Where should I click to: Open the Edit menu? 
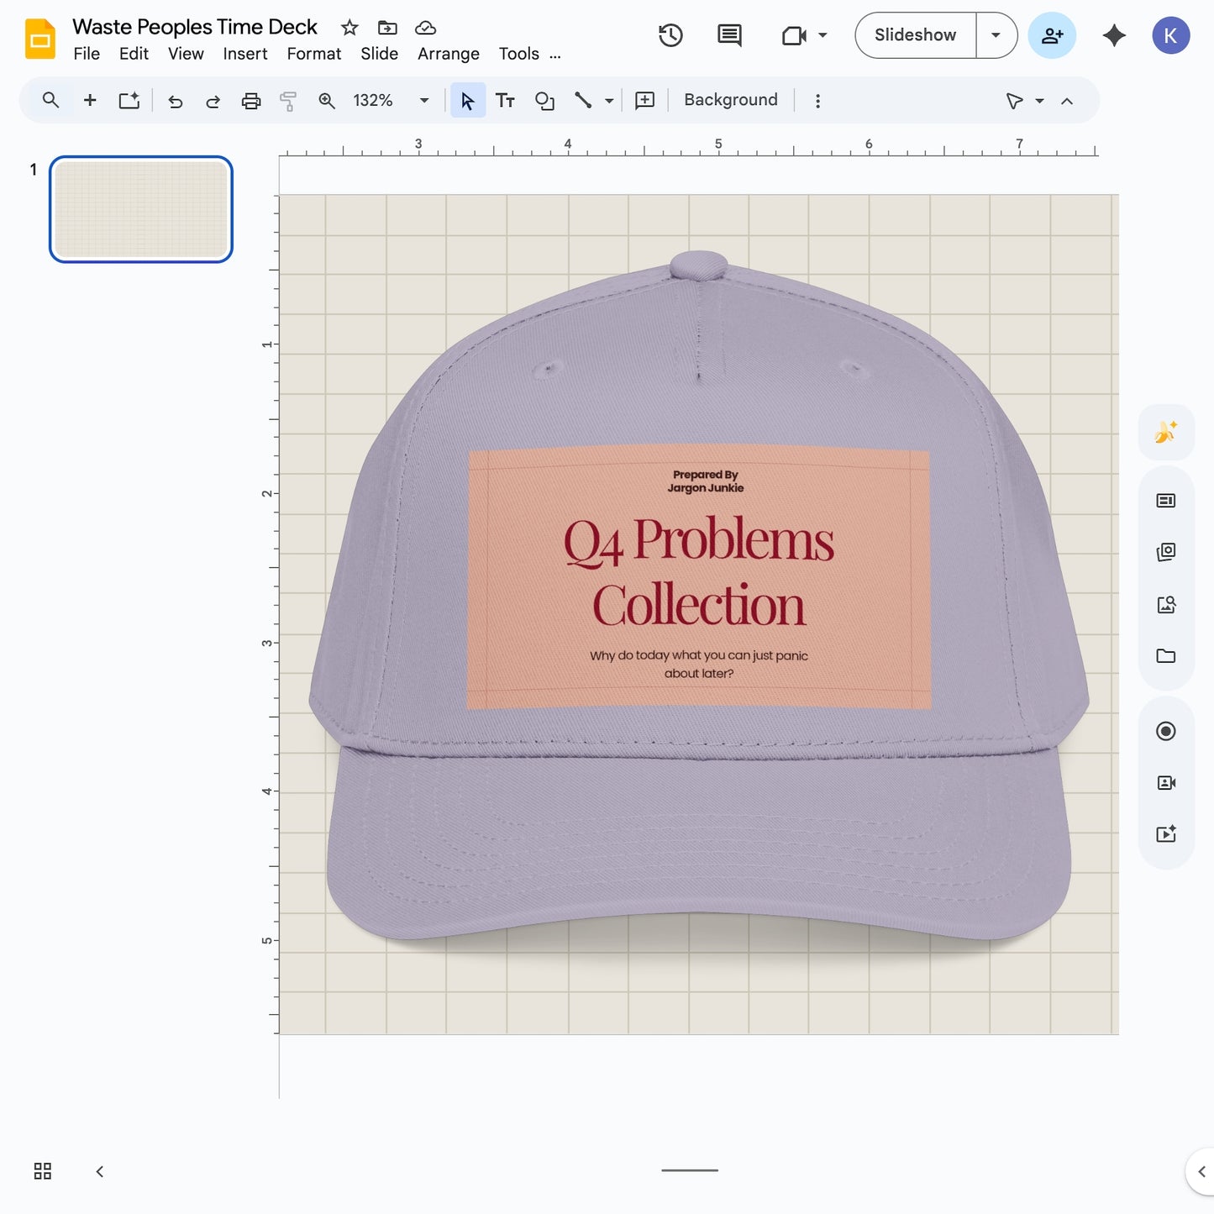click(134, 54)
